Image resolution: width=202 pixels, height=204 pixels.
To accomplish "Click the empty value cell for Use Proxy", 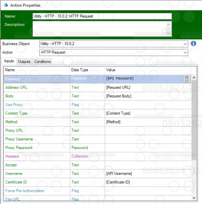I will pyautogui.click(x=148, y=105).
